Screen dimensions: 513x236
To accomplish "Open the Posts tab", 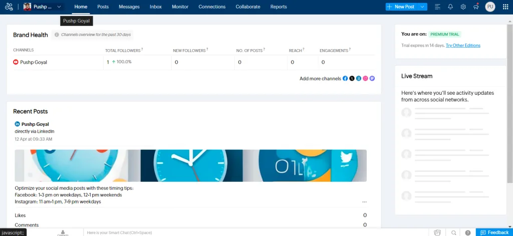I will (x=103, y=7).
